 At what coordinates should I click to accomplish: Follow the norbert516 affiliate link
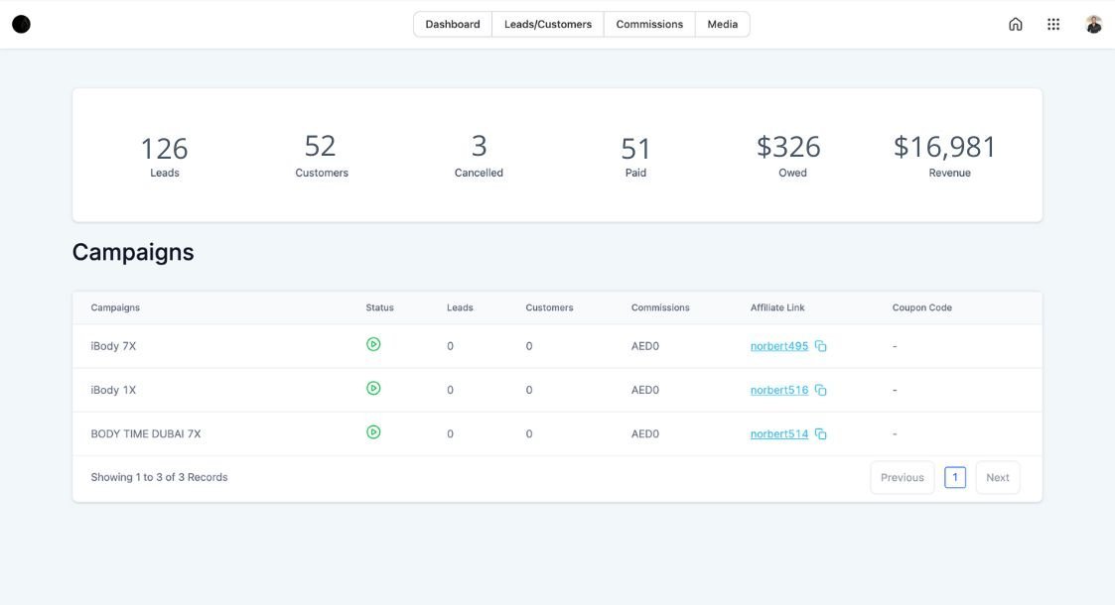coord(778,390)
